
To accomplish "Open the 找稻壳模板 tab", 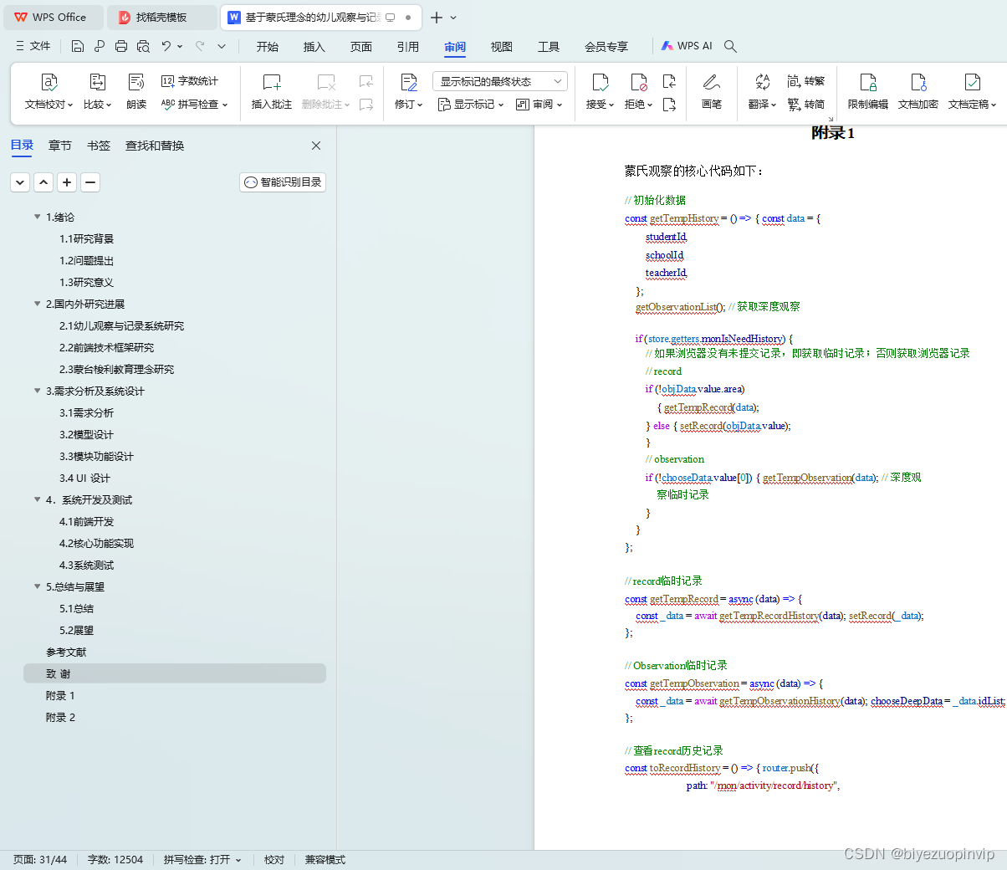I will [x=163, y=17].
